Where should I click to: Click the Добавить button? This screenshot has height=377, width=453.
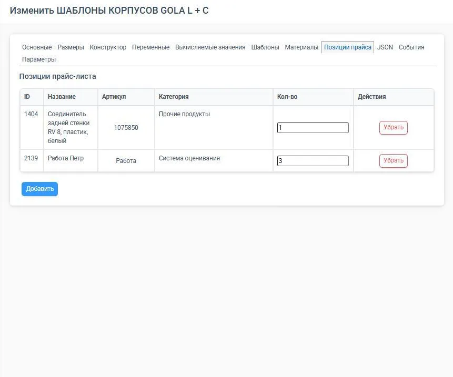(39, 189)
